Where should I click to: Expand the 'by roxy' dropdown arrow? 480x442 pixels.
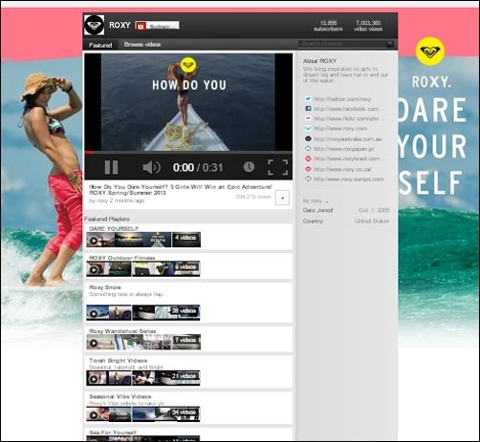tap(327, 201)
